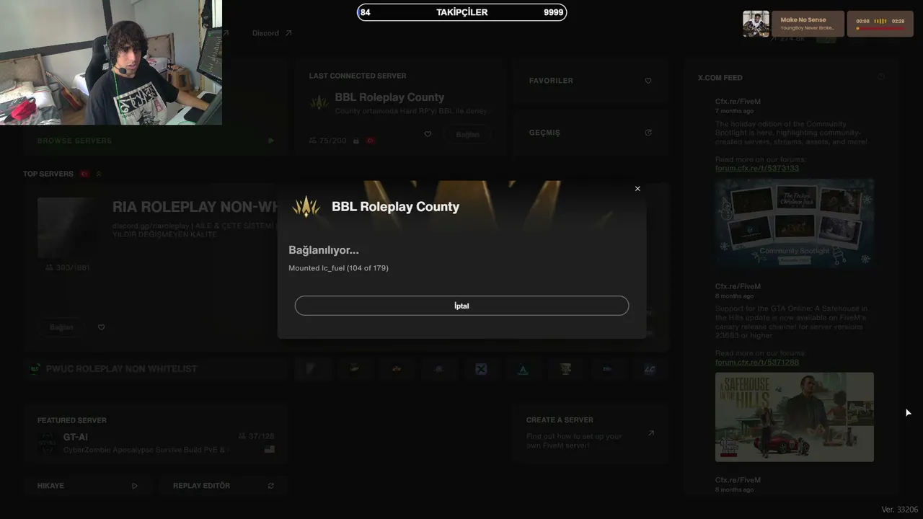
Task: Click the 'Ver. 33206' version text
Action: click(x=900, y=510)
